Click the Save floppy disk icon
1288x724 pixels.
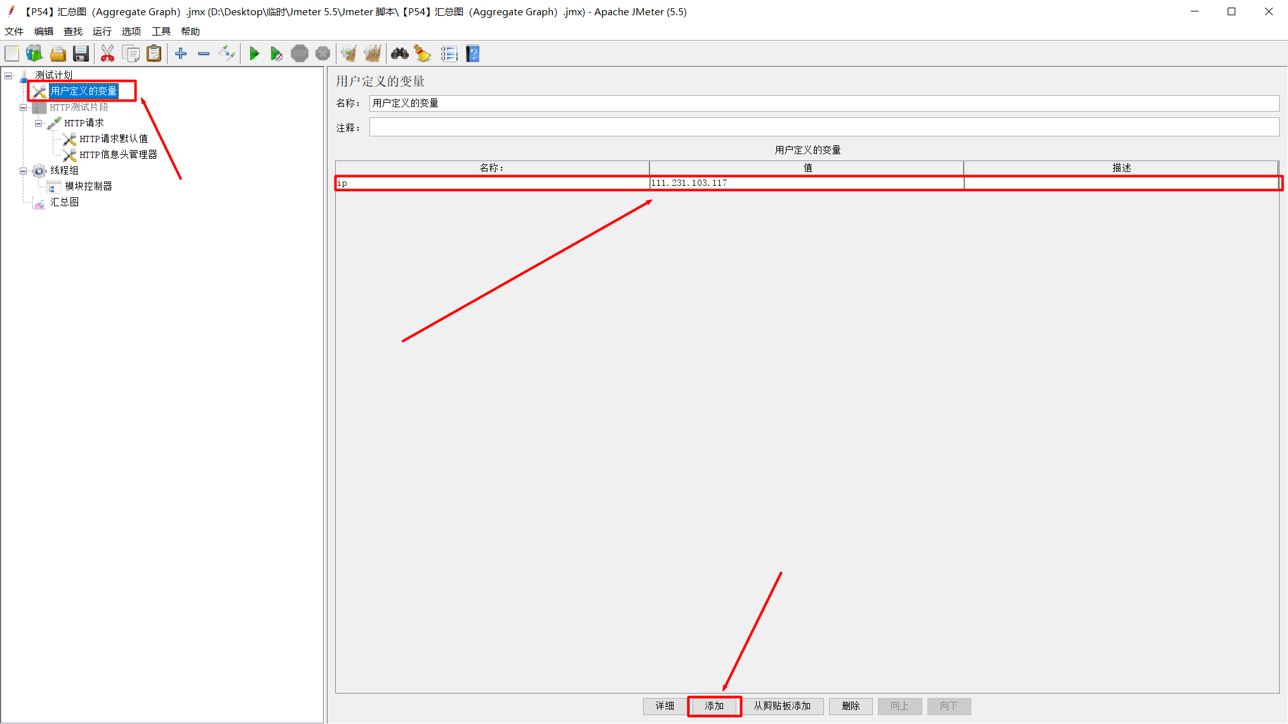tap(81, 54)
